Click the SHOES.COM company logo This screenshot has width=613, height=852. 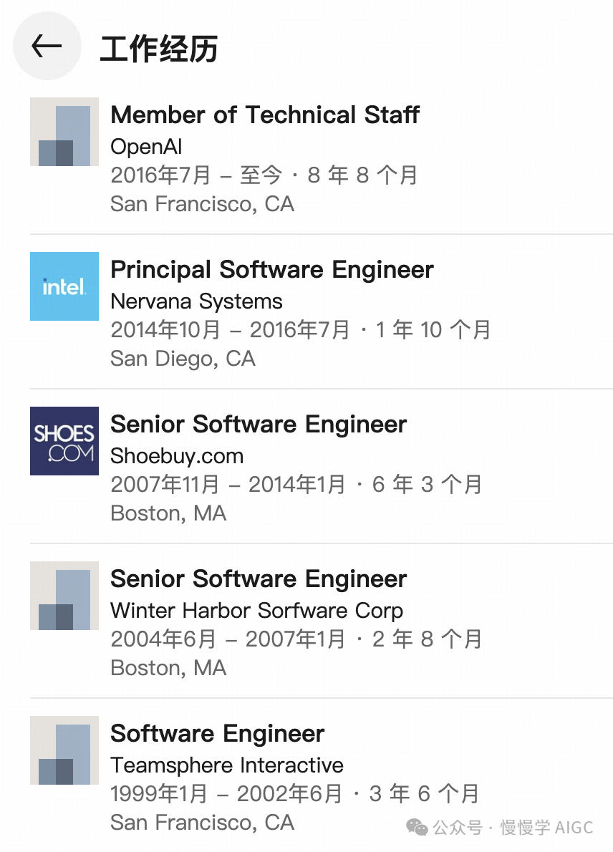pos(64,441)
